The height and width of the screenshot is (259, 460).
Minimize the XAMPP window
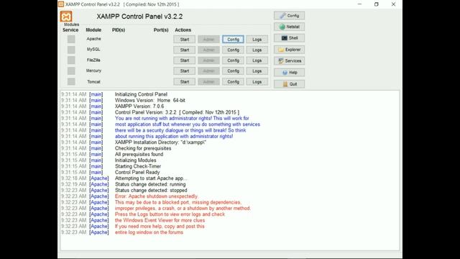359,4
